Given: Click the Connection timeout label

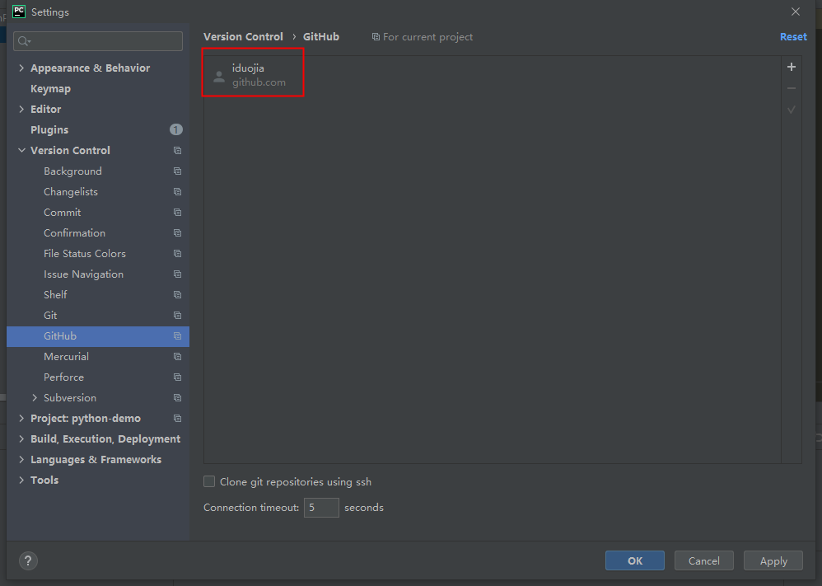Looking at the screenshot, I should point(251,508).
